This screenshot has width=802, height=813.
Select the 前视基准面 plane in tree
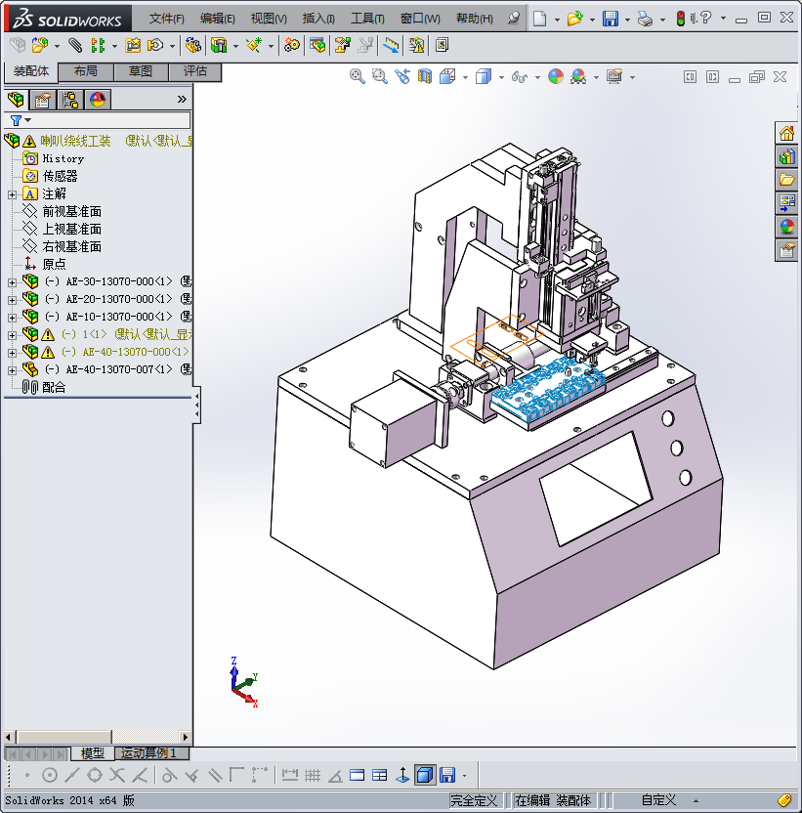71,211
